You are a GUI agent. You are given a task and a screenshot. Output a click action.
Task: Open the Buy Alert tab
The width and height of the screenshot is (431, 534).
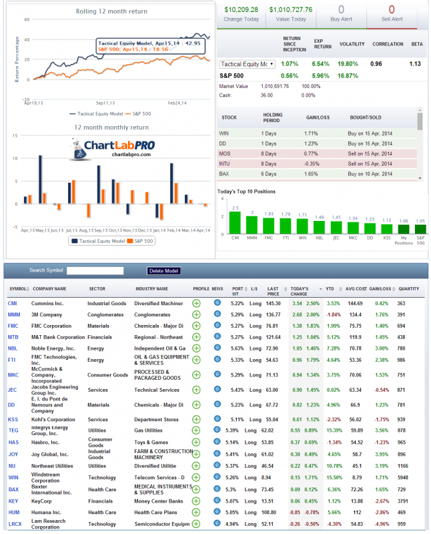click(341, 14)
